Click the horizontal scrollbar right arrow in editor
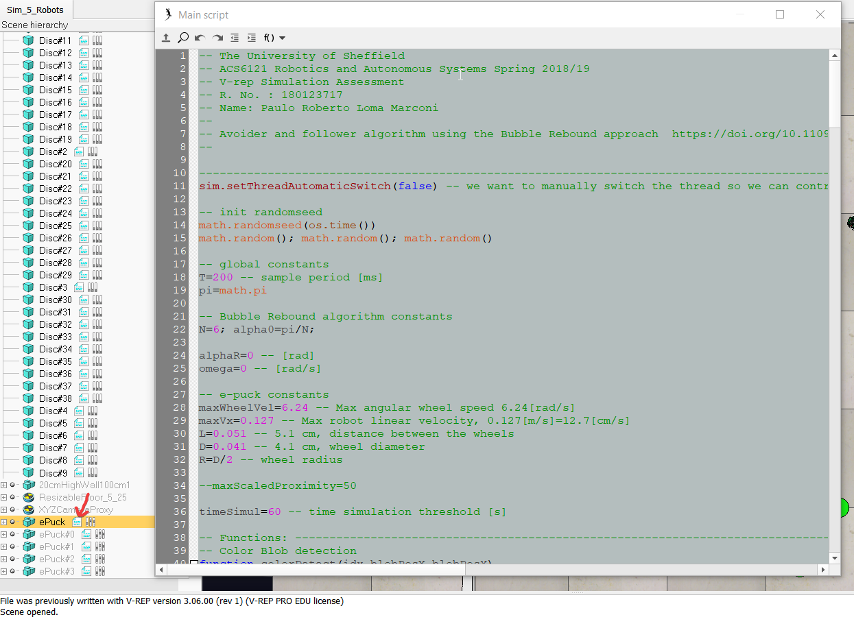The image size is (854, 626). click(x=823, y=570)
